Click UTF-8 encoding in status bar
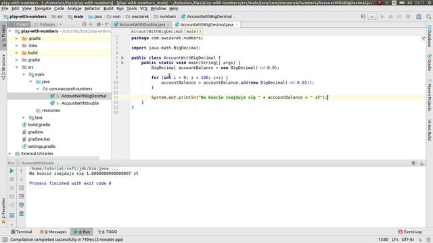433x243 pixels. tap(407, 240)
